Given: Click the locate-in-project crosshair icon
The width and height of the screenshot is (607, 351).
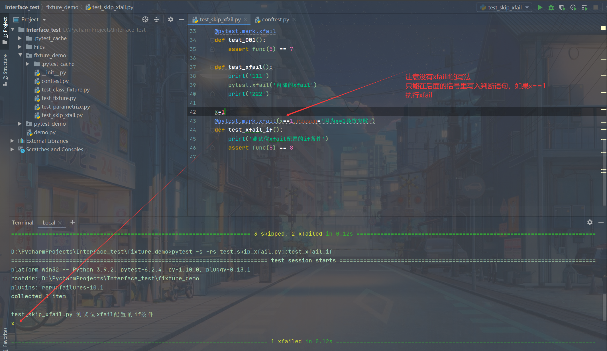Looking at the screenshot, I should [x=145, y=19].
